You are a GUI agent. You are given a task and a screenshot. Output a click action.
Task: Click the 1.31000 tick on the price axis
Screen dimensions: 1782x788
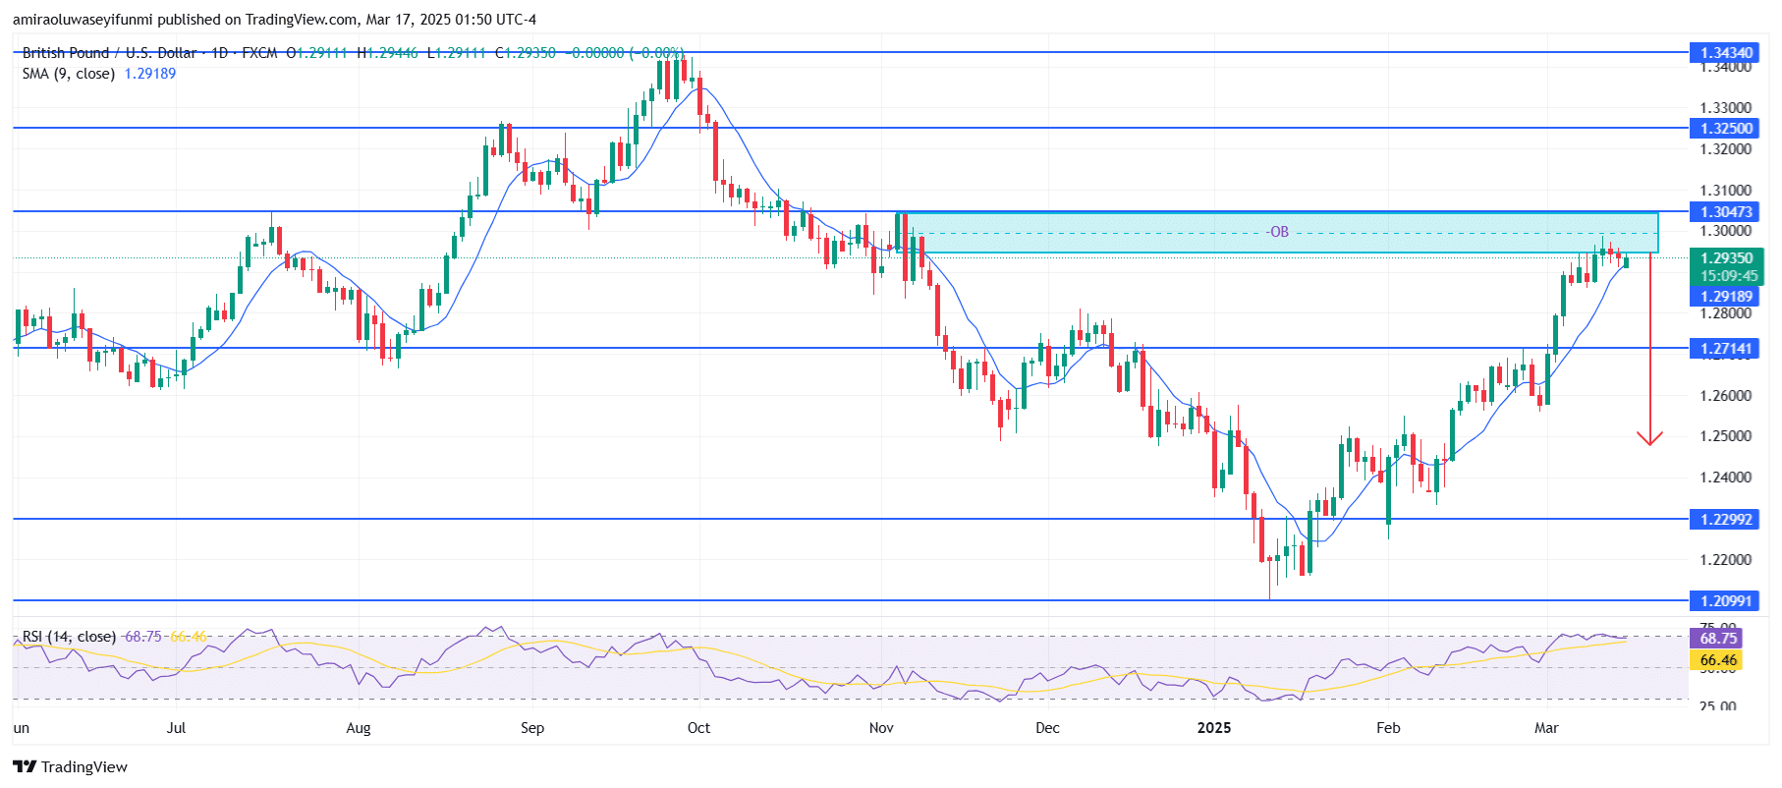pyautogui.click(x=1726, y=190)
